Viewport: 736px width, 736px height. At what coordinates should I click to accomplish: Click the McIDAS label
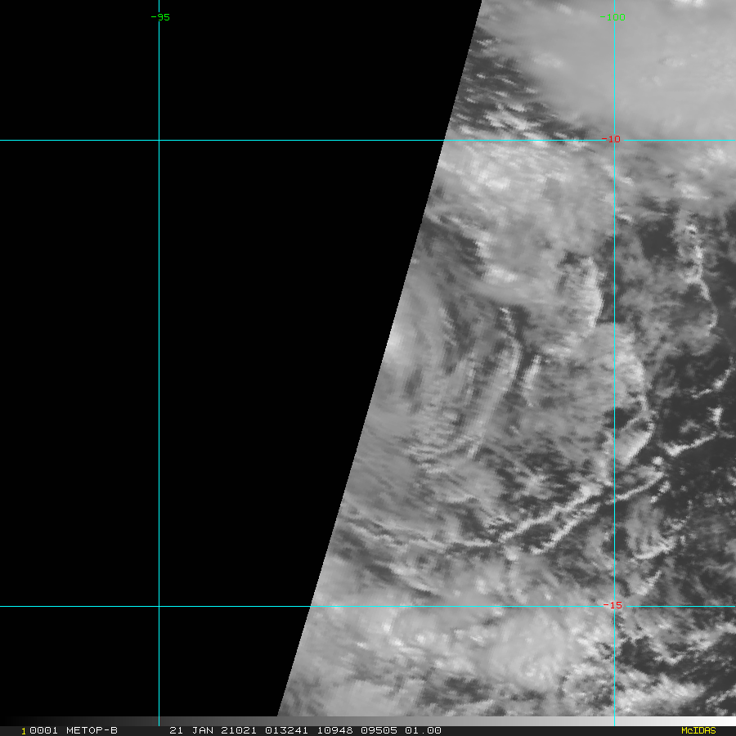pos(698,730)
